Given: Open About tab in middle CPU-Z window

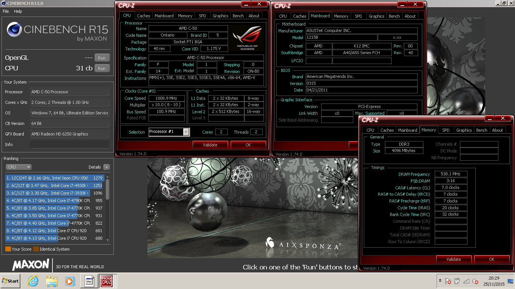Looking at the screenshot, I should click(x=410, y=16).
